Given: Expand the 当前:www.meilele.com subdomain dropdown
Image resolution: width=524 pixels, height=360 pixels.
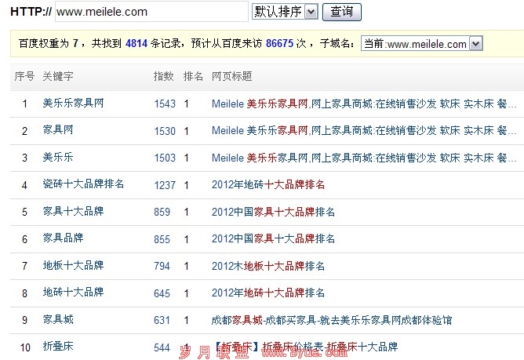Looking at the screenshot, I should click(421, 44).
